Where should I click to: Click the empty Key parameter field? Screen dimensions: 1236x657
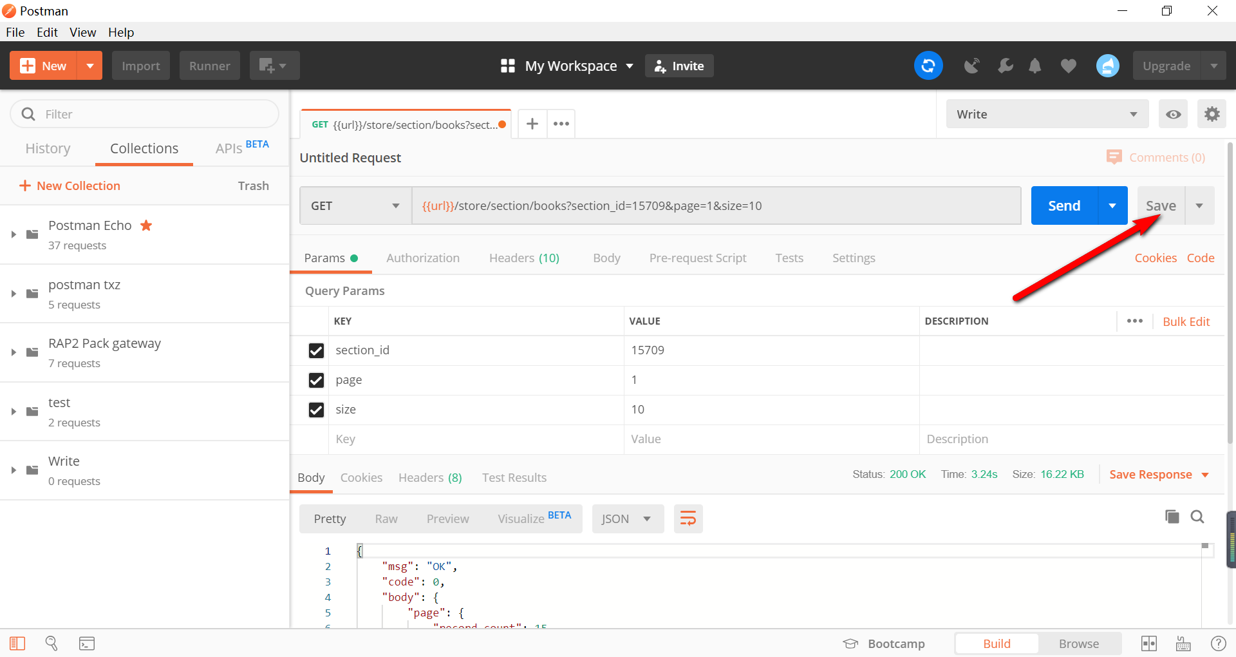(x=476, y=439)
